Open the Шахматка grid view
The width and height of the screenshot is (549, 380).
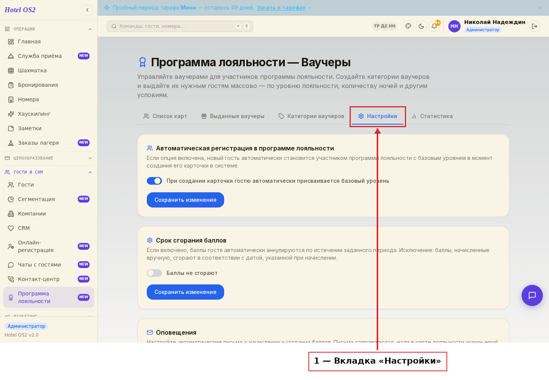point(48,70)
